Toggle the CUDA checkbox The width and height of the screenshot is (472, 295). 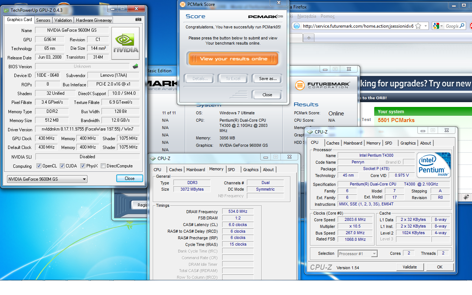coord(62,166)
